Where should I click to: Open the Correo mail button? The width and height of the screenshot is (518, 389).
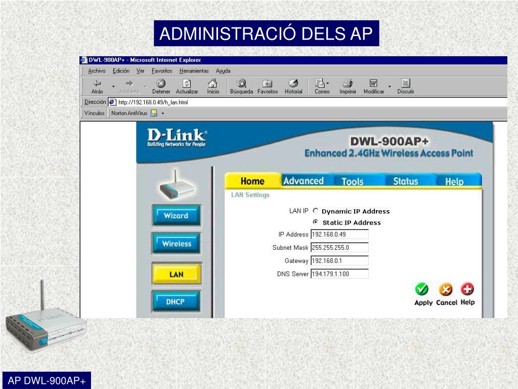[321, 87]
